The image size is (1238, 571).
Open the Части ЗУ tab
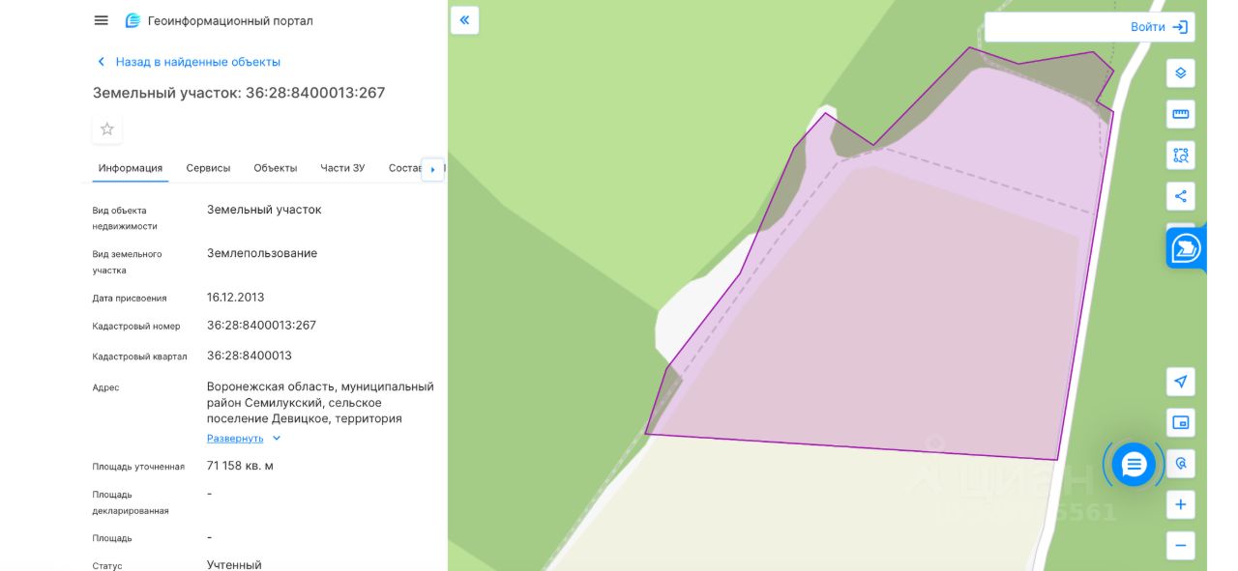[x=342, y=168]
